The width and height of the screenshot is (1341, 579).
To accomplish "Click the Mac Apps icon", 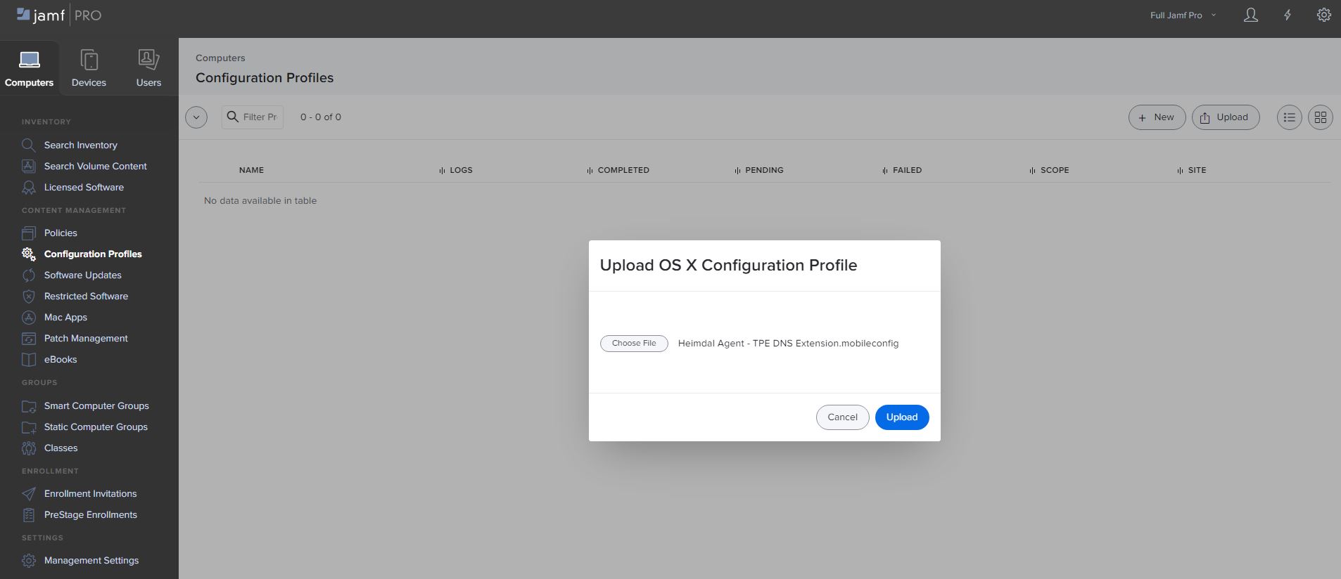I will 29,317.
